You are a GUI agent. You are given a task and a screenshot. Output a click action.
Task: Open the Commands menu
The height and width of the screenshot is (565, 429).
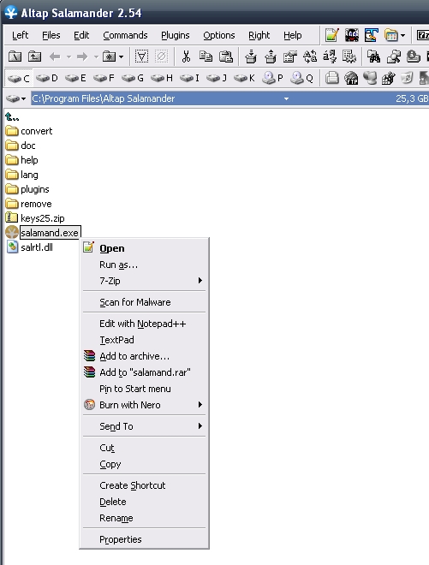coord(125,35)
